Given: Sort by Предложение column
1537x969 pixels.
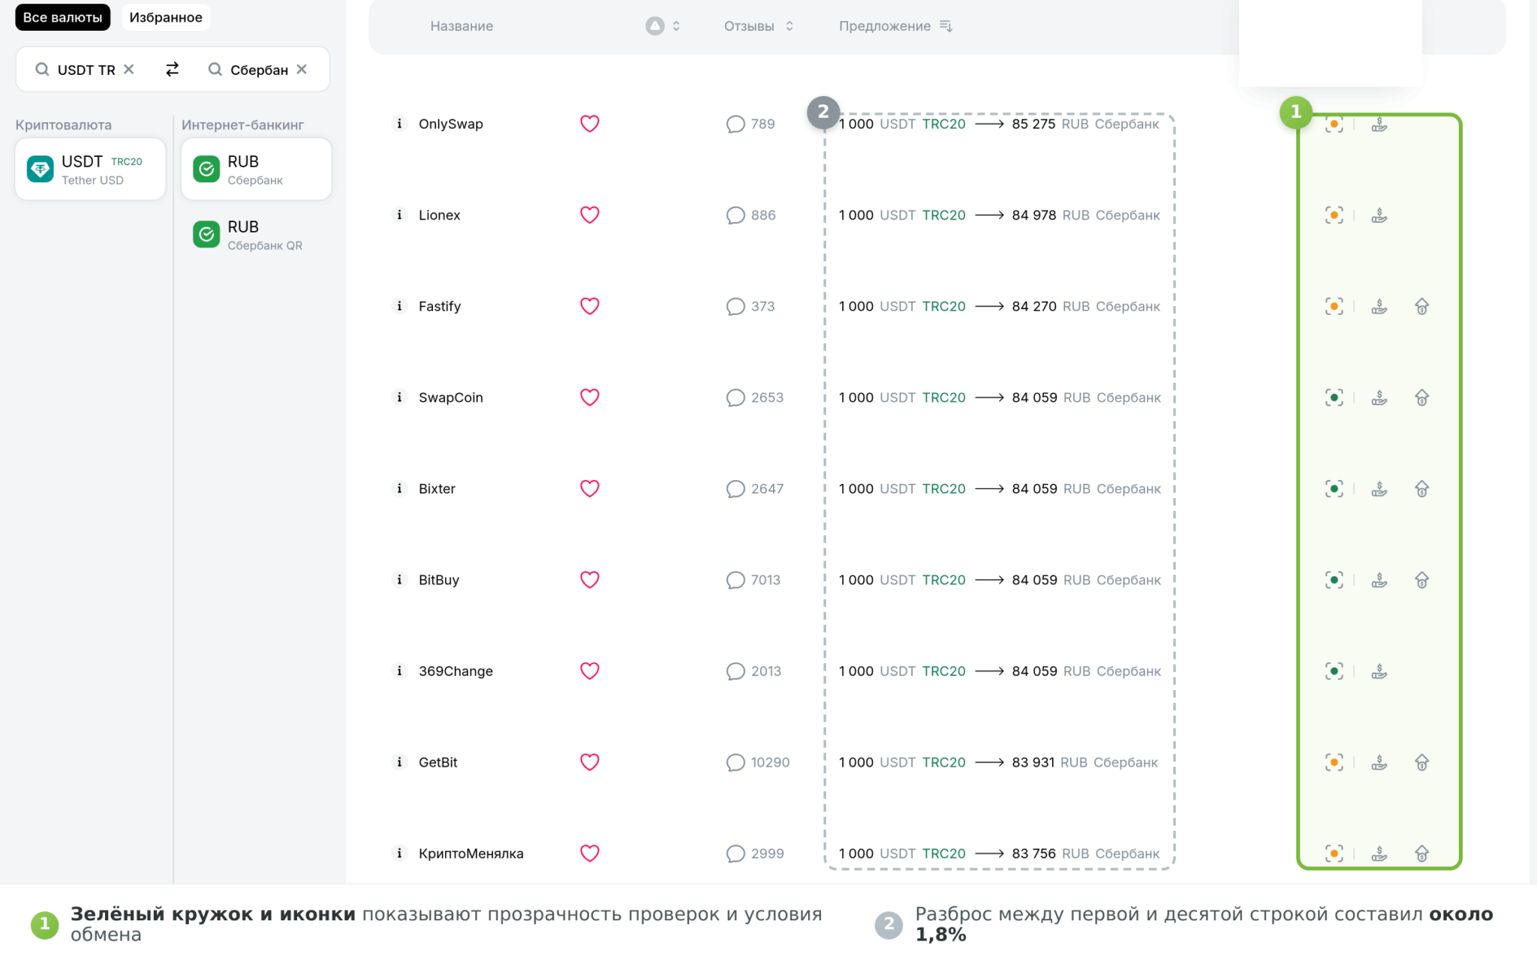Looking at the screenshot, I should pyautogui.click(x=895, y=26).
